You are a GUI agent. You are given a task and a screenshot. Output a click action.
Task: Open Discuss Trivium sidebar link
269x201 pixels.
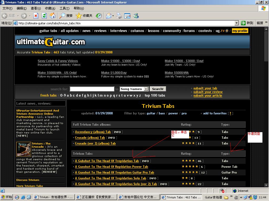28,180
